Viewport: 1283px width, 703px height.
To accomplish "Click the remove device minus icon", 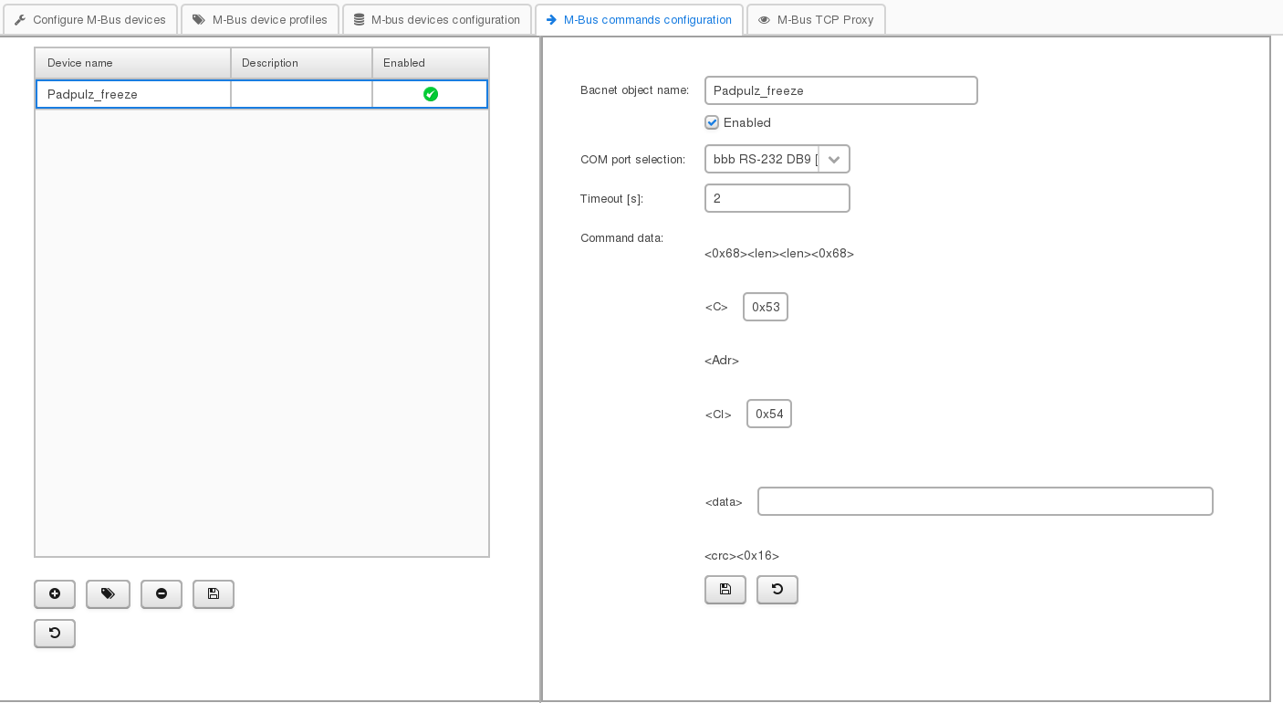I will pos(162,594).
